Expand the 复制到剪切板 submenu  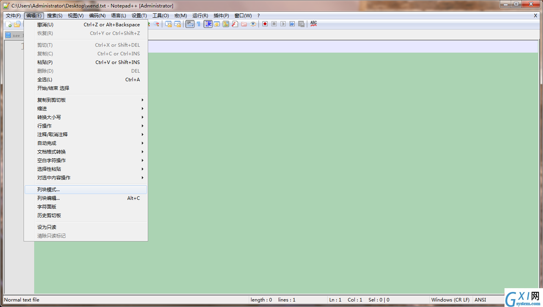click(86, 100)
